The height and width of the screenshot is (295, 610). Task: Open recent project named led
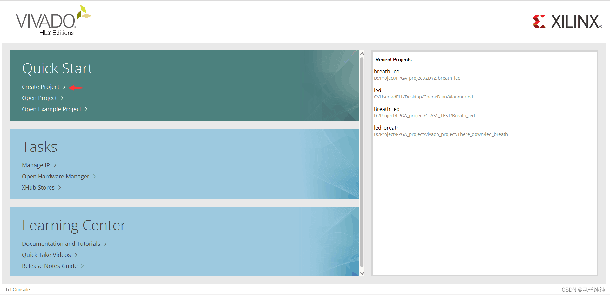click(x=377, y=90)
